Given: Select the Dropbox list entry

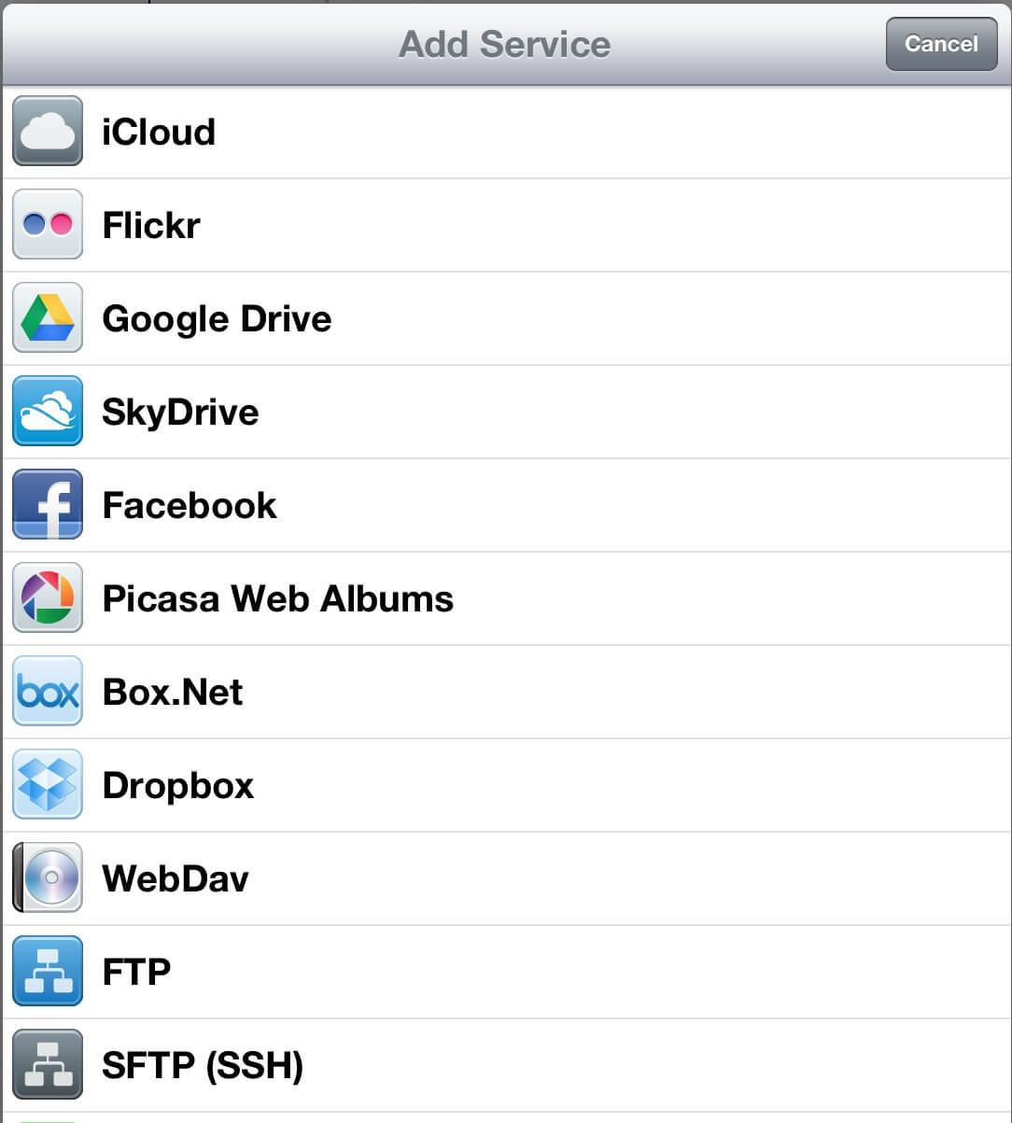Looking at the screenshot, I should tap(506, 785).
